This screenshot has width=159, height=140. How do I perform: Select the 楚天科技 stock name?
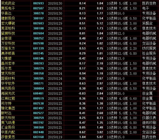8,73
